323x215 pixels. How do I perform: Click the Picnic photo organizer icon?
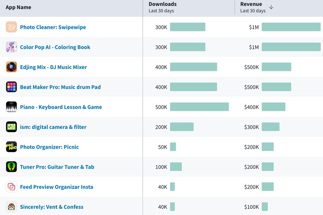[x=11, y=147]
